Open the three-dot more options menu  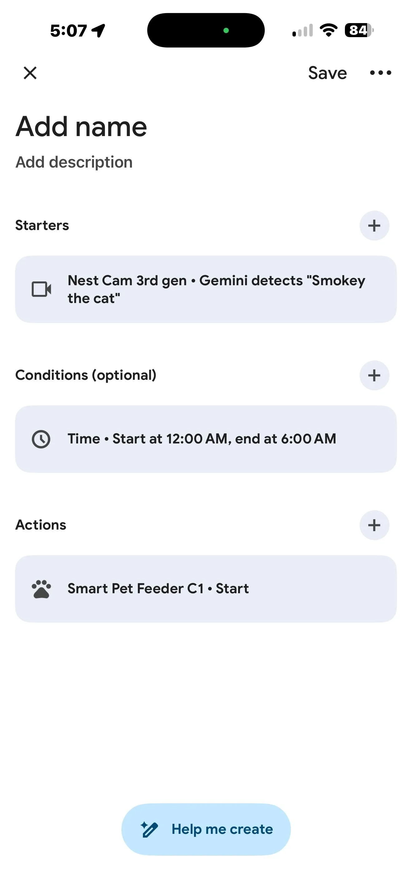pos(380,73)
